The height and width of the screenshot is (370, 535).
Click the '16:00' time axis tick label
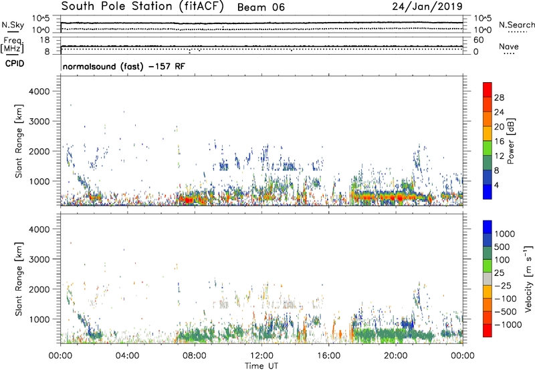(329, 356)
